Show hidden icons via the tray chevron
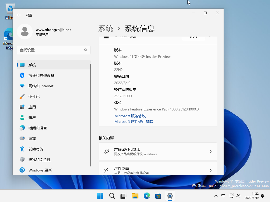The height and width of the screenshot is (202, 270). click(216, 196)
